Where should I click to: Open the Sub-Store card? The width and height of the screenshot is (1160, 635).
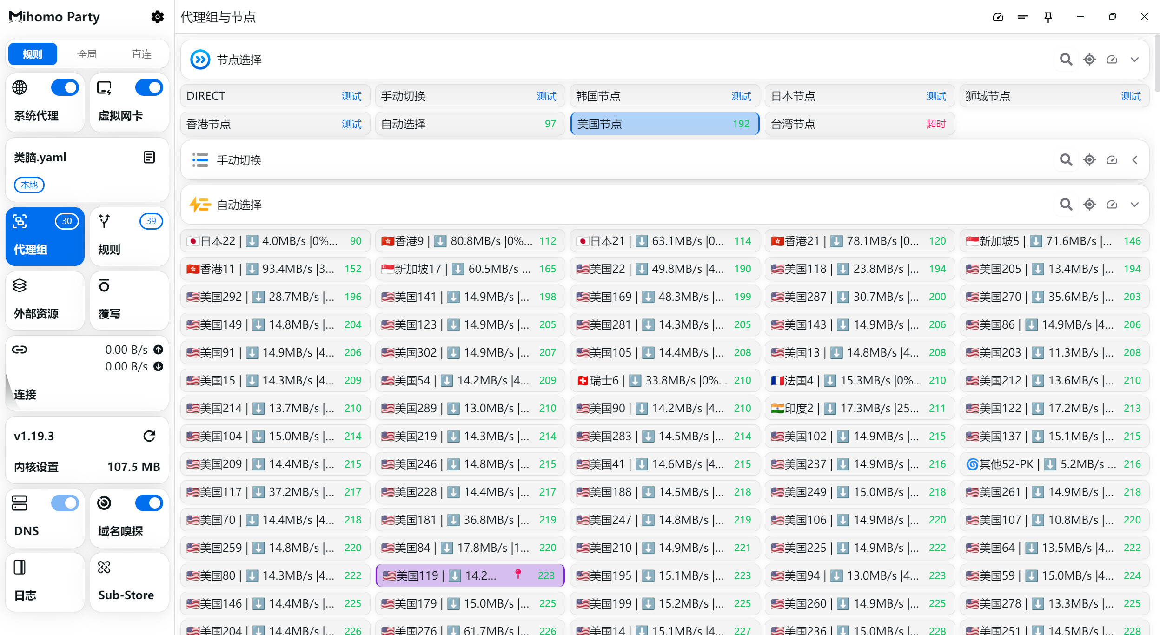pos(129,582)
